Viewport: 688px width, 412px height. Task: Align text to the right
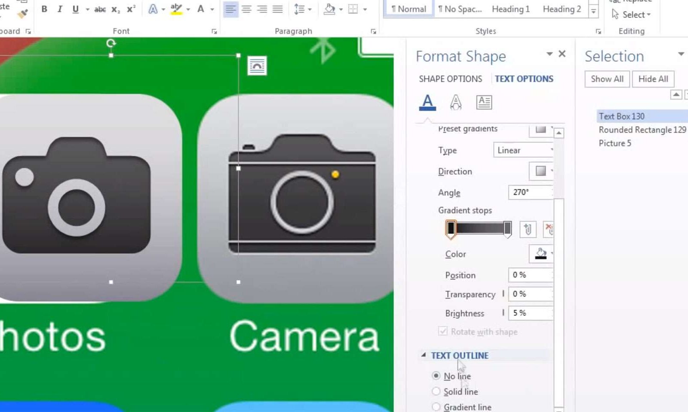tap(262, 9)
